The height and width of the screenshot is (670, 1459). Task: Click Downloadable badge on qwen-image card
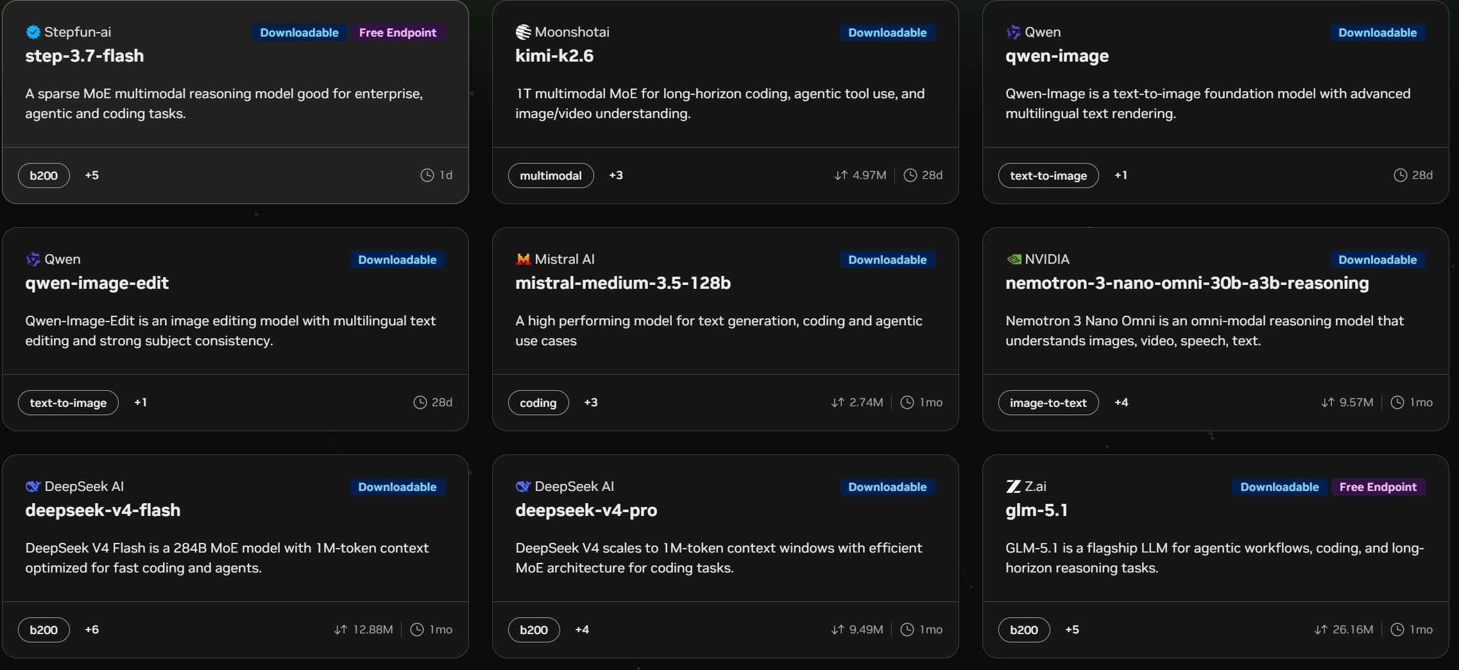(1378, 33)
